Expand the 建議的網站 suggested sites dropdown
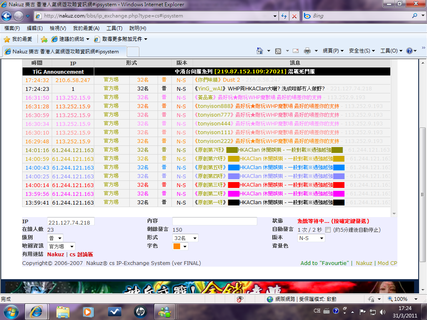This screenshot has height=320, width=427. (88, 40)
